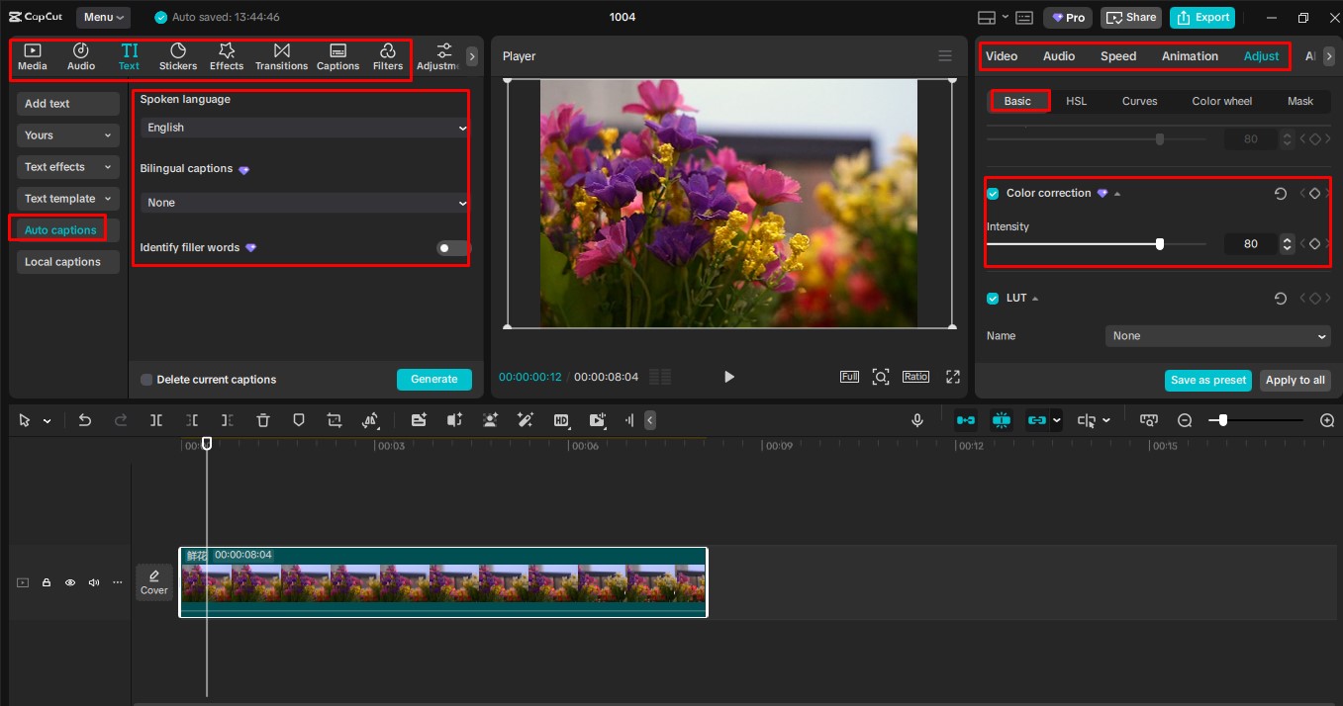Open the Transitions panel
Screen dimensions: 1343x706
click(281, 55)
